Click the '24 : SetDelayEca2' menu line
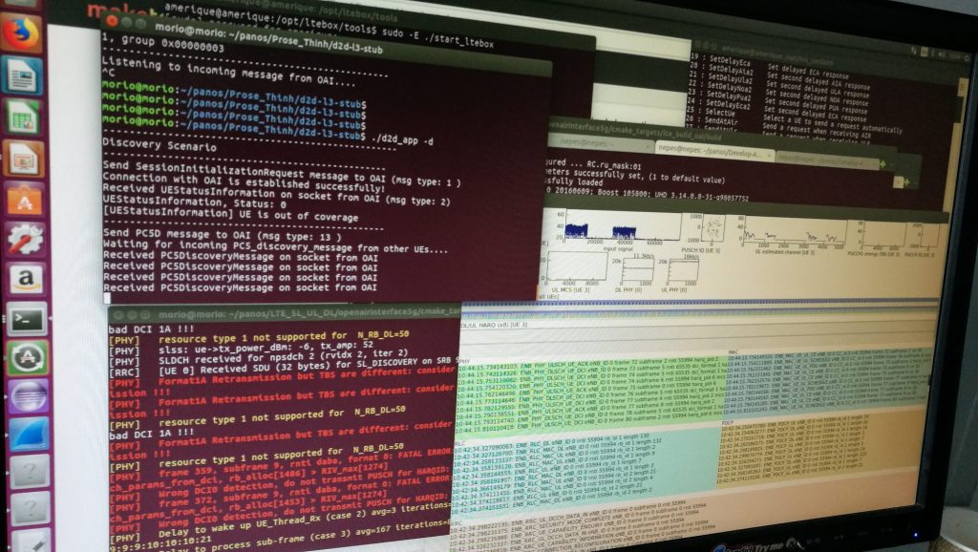The height and width of the screenshot is (552, 978). (777, 109)
